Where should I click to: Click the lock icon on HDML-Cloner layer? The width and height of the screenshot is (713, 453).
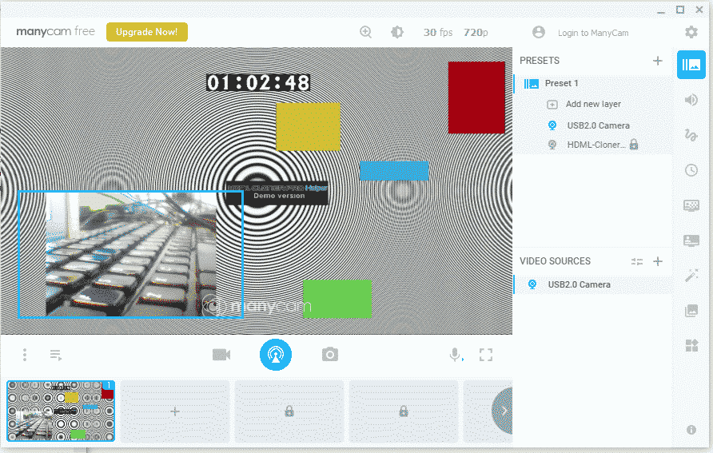(634, 145)
